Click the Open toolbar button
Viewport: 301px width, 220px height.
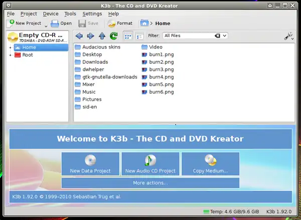pos(61,23)
